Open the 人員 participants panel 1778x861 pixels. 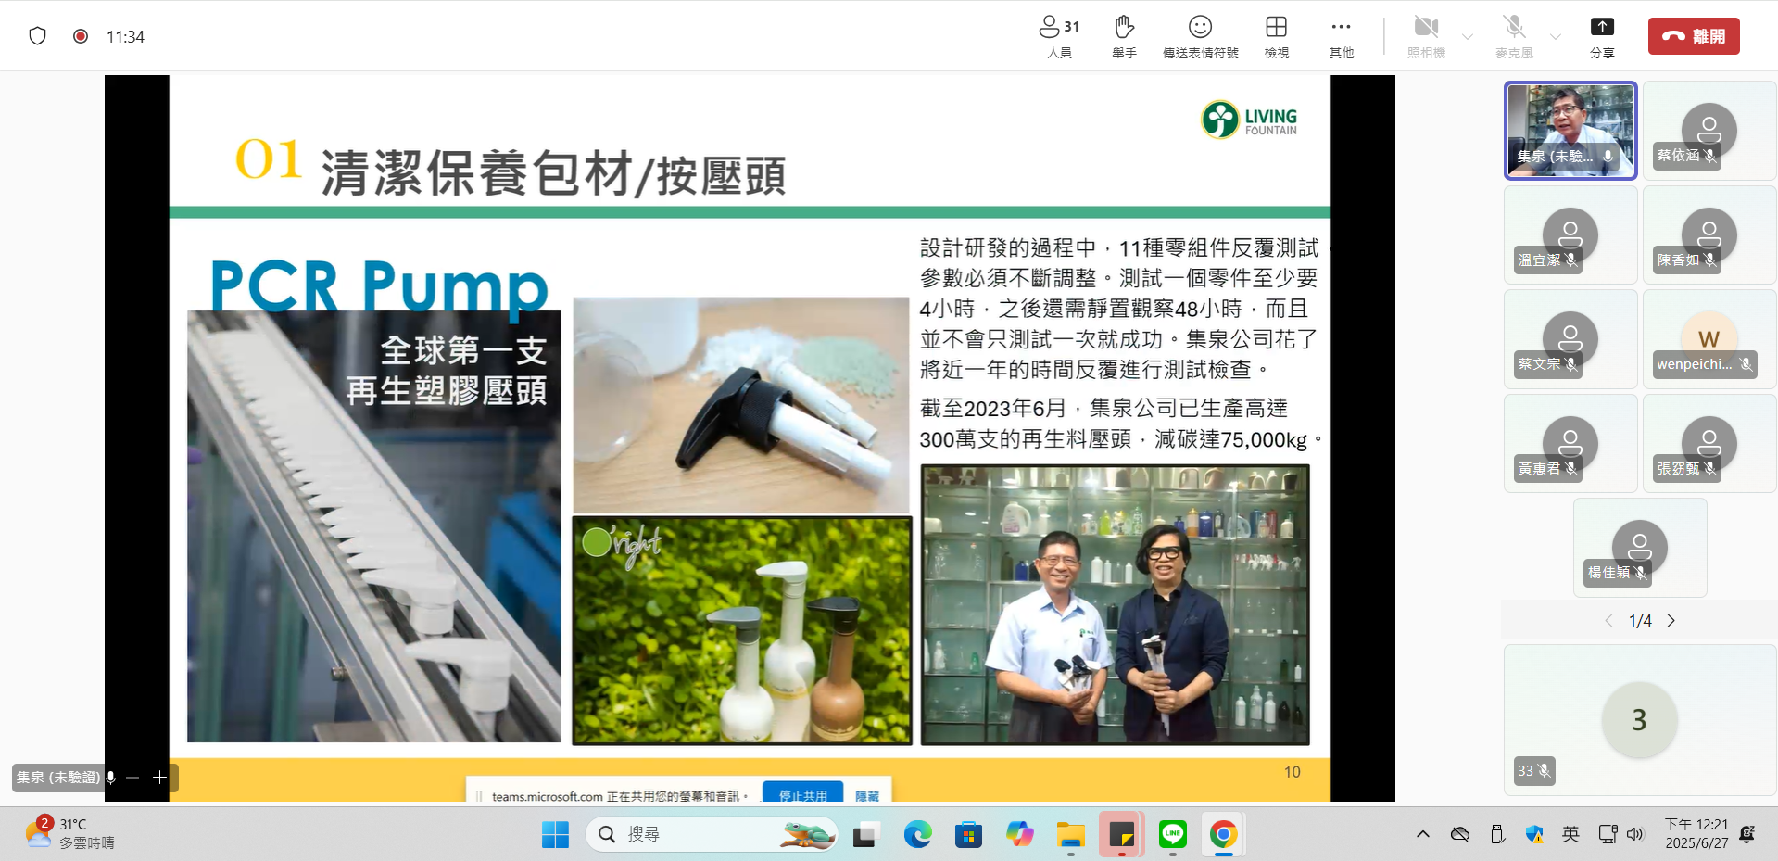click(x=1059, y=36)
